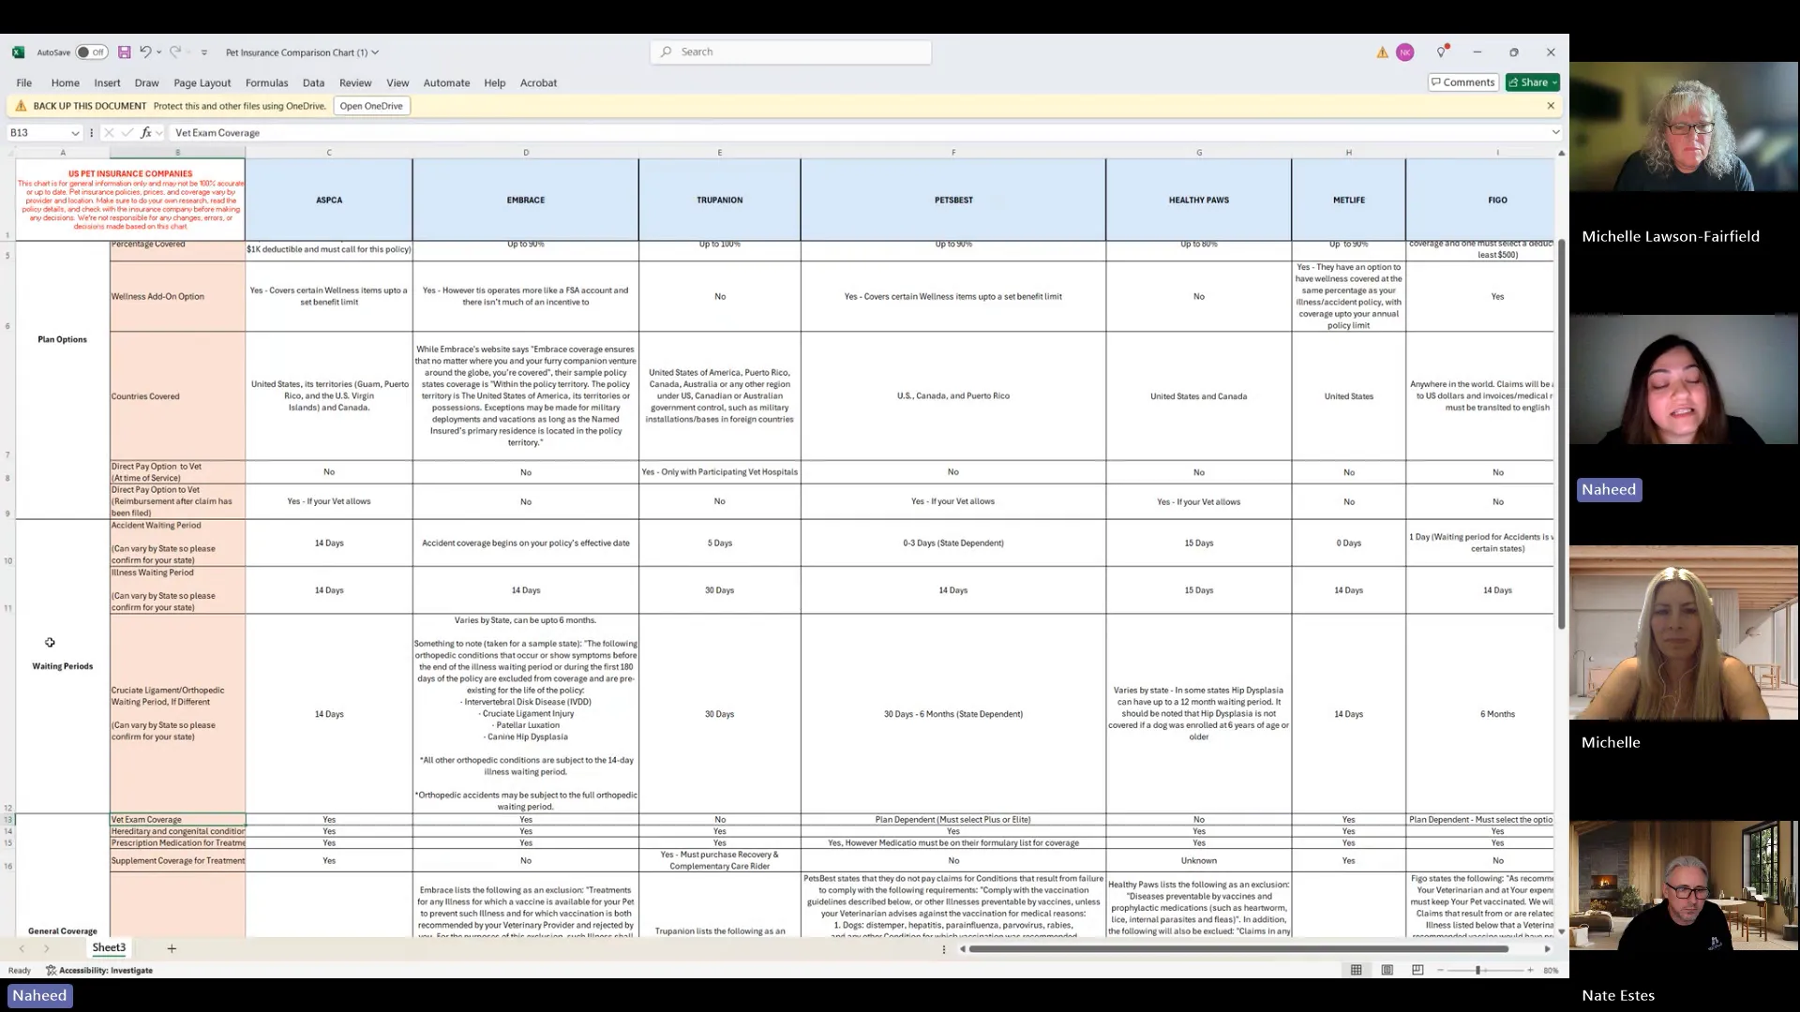Open the Formulas ribbon tab
Image resolution: width=1800 pixels, height=1012 pixels.
pos(266,82)
